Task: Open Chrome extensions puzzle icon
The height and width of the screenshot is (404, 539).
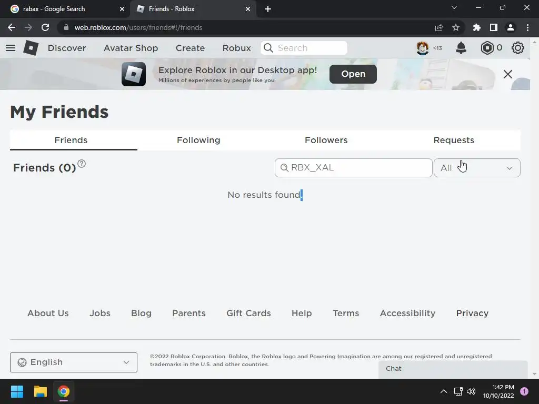Action: pyautogui.click(x=477, y=27)
